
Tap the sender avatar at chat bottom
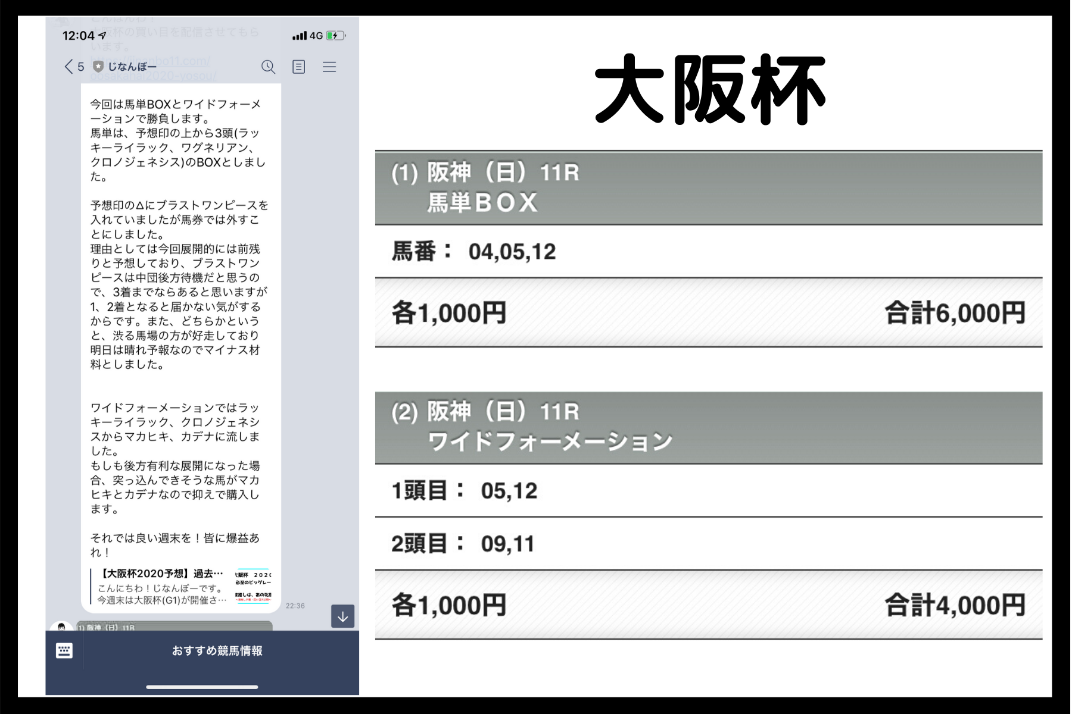[x=61, y=626]
